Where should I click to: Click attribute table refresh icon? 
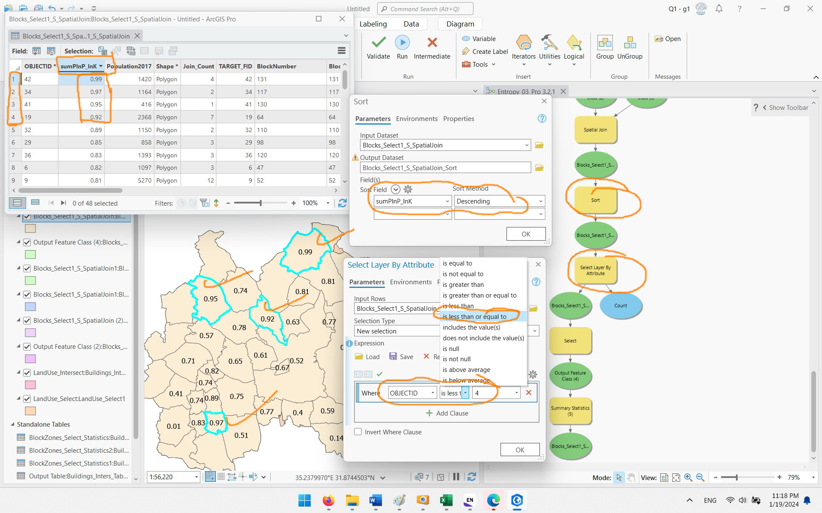point(342,203)
